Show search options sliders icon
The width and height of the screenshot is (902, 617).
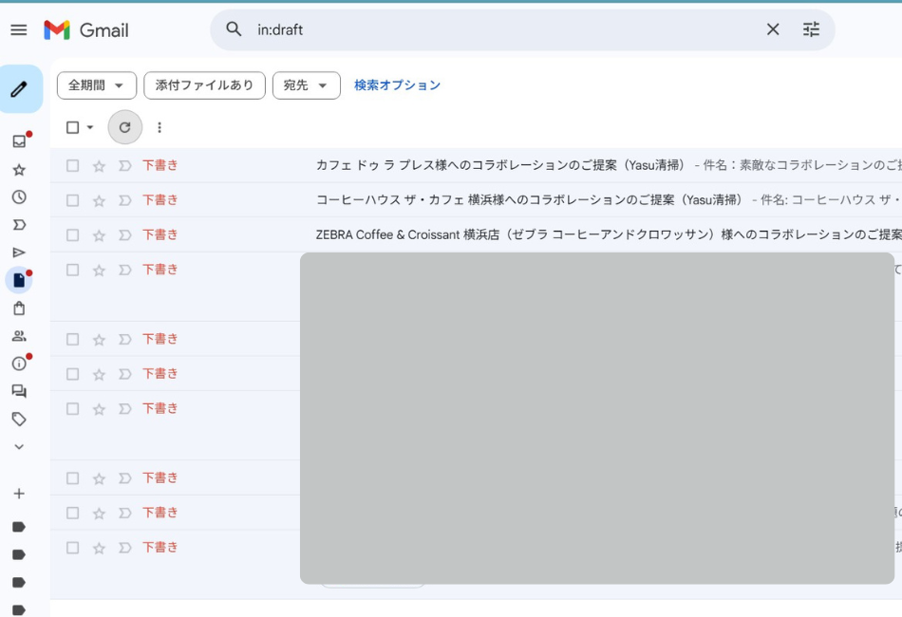(811, 29)
